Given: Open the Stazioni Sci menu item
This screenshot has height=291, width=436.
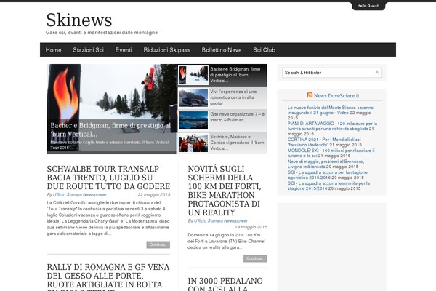Looking at the screenshot, I should [x=88, y=50].
